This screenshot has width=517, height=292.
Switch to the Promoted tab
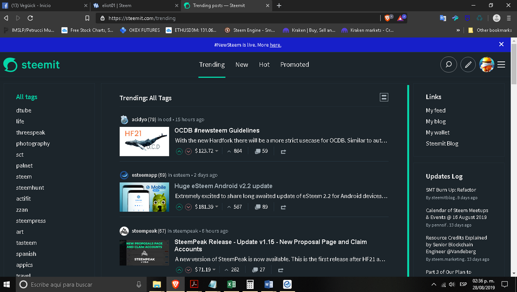pyautogui.click(x=294, y=65)
